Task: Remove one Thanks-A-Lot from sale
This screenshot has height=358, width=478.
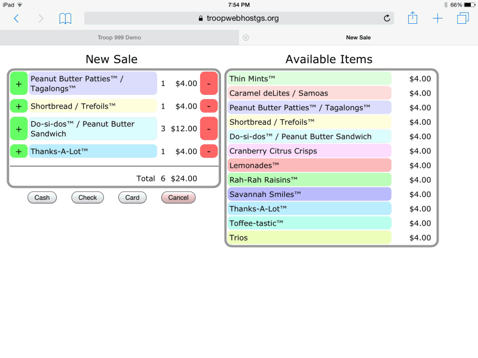Action: click(x=209, y=152)
